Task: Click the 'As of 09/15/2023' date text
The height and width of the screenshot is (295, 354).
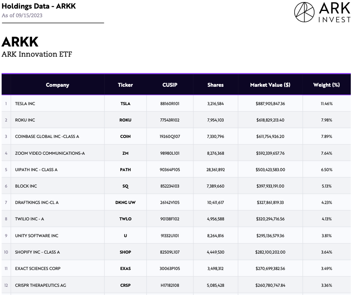Action: tap(22, 15)
